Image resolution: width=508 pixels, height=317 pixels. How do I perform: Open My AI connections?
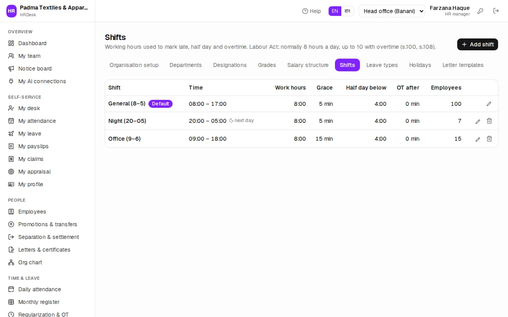click(x=48, y=81)
